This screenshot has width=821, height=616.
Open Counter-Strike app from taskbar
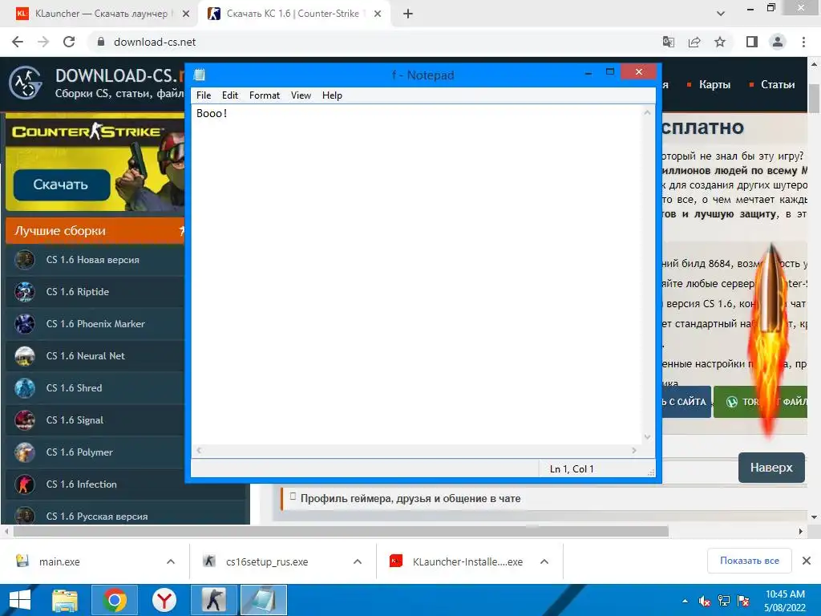pyautogui.click(x=213, y=600)
